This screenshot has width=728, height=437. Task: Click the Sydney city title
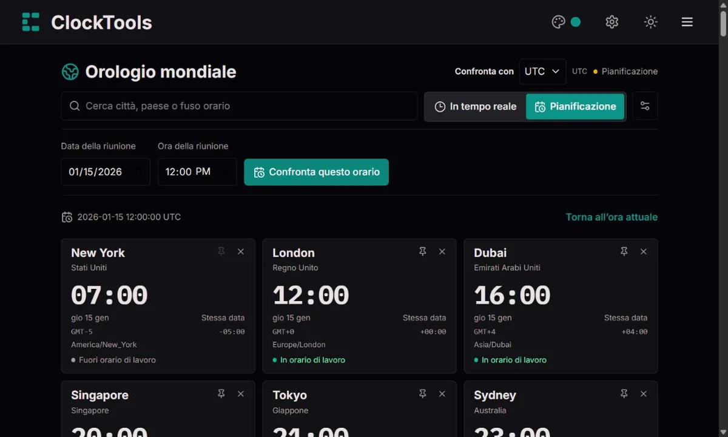click(x=495, y=395)
